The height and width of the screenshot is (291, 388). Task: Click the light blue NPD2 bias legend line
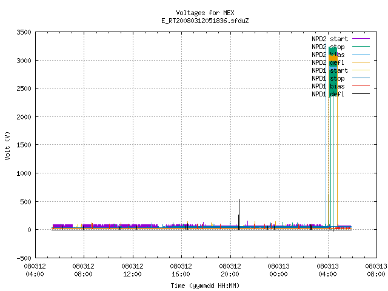(361, 55)
